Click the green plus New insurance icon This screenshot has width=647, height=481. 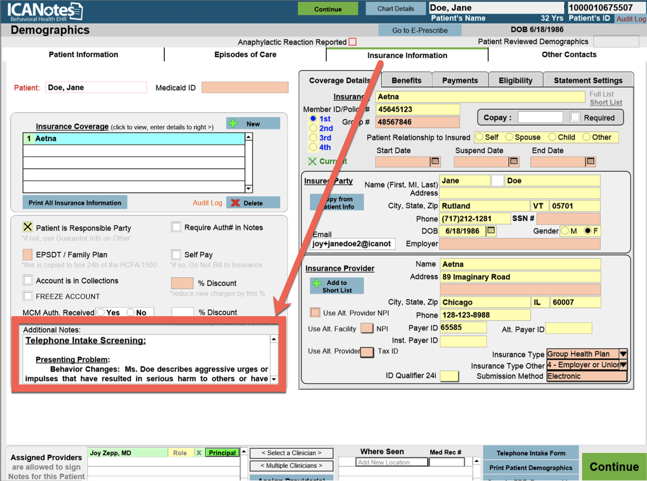234,123
